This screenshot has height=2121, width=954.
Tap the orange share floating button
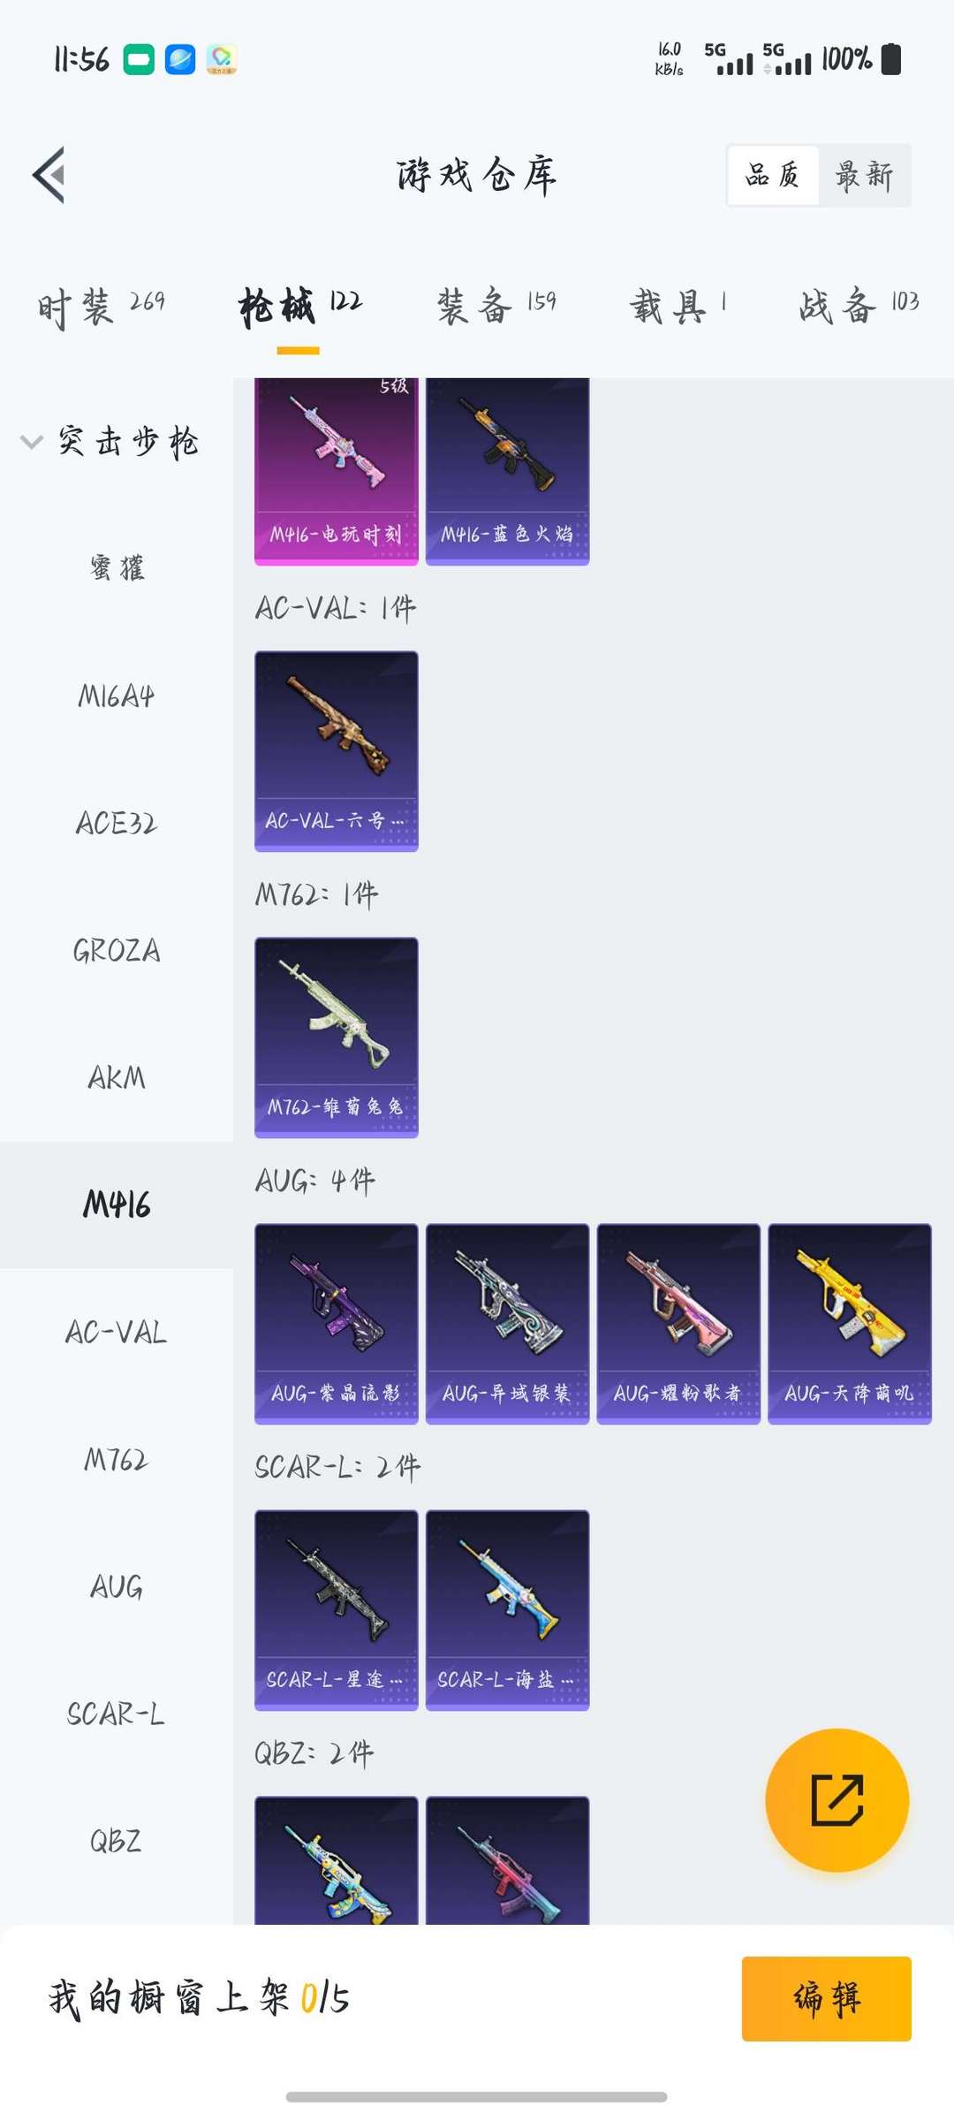pyautogui.click(x=837, y=1799)
